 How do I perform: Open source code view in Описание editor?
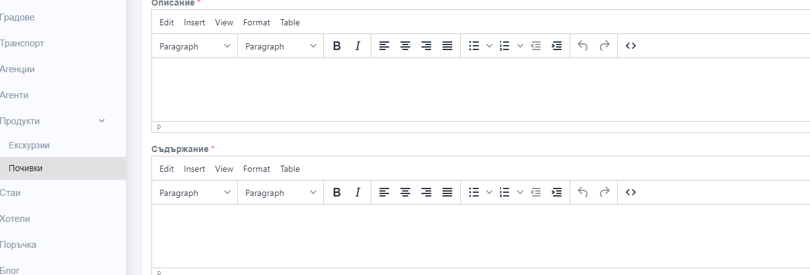[630, 46]
